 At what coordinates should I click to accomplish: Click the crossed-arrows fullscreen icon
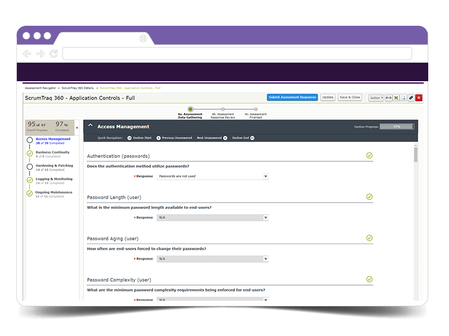click(396, 97)
